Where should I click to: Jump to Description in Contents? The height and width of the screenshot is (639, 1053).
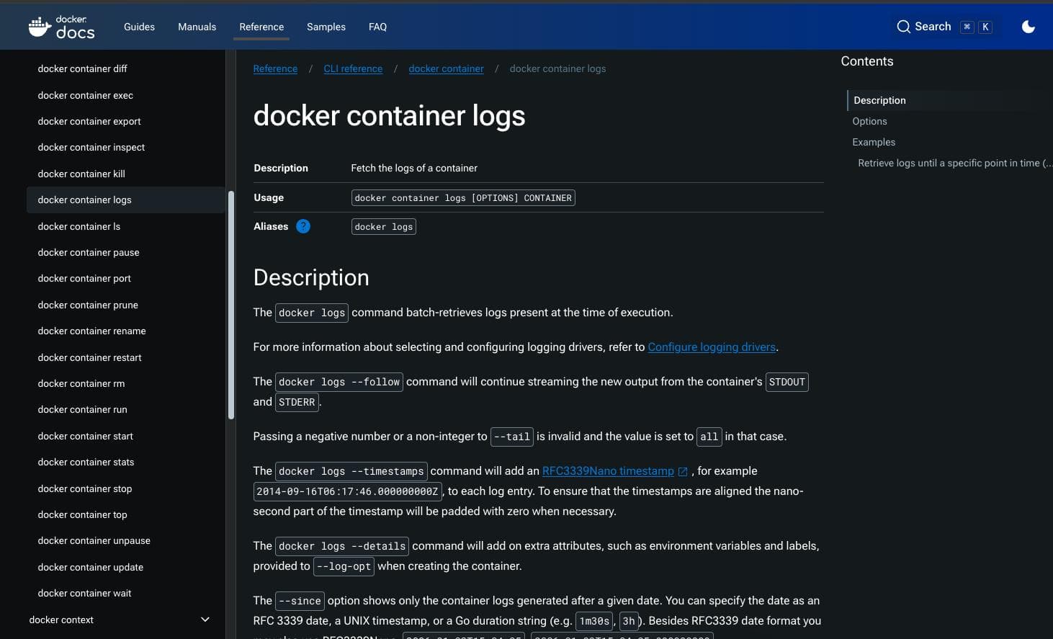879,100
